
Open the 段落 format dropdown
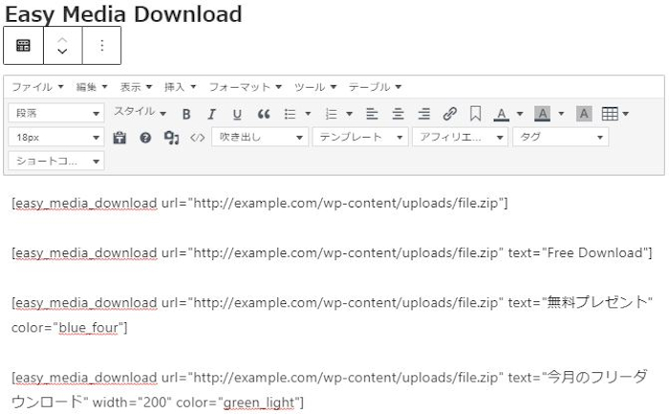pyautogui.click(x=55, y=114)
